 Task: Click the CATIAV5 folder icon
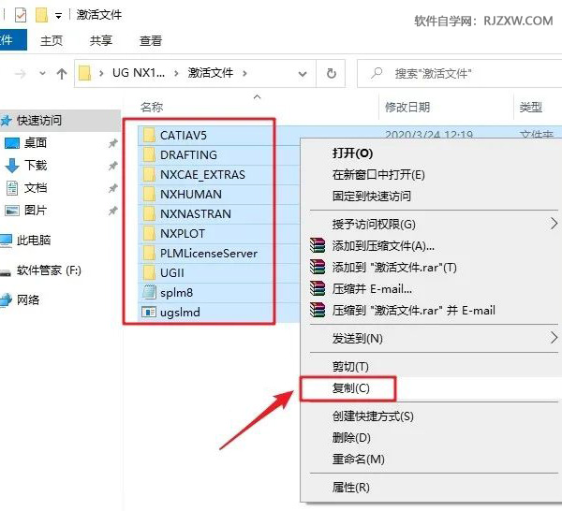[149, 136]
